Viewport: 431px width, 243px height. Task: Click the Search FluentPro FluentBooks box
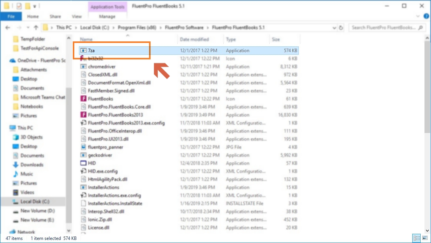[387, 28]
